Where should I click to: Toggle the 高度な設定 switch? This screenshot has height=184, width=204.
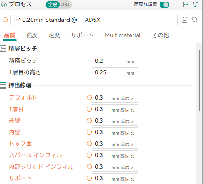coord(164,5)
